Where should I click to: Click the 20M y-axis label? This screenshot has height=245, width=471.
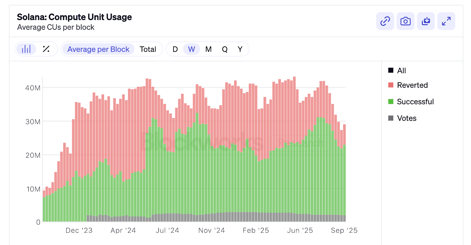[33, 155]
